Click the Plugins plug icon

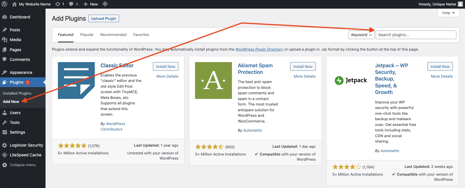pos(5,82)
